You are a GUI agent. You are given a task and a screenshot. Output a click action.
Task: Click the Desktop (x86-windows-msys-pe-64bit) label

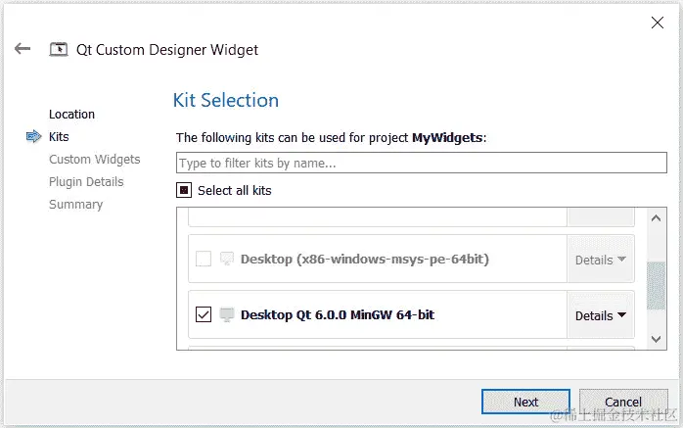coord(365,259)
